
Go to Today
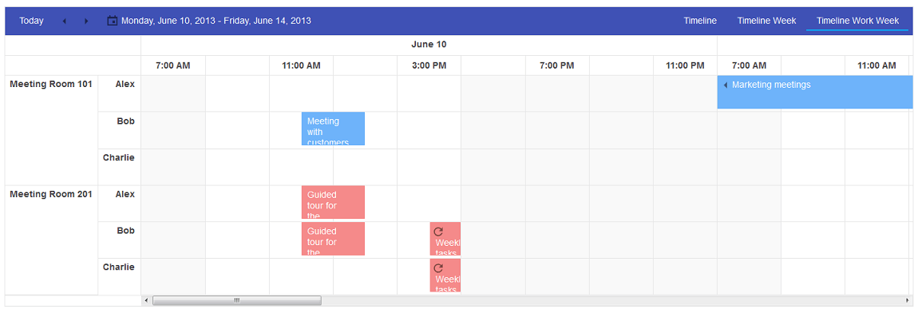(x=32, y=21)
